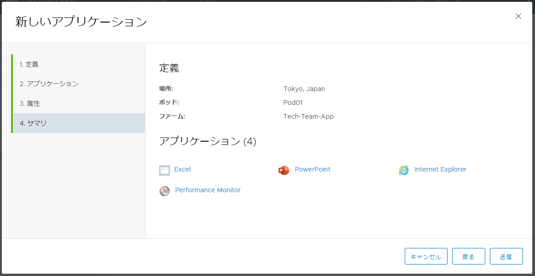Close the new application dialog

tap(518, 16)
